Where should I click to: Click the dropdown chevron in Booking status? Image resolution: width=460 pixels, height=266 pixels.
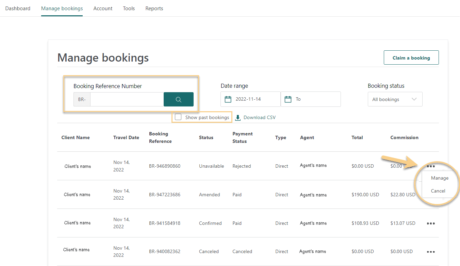(414, 99)
